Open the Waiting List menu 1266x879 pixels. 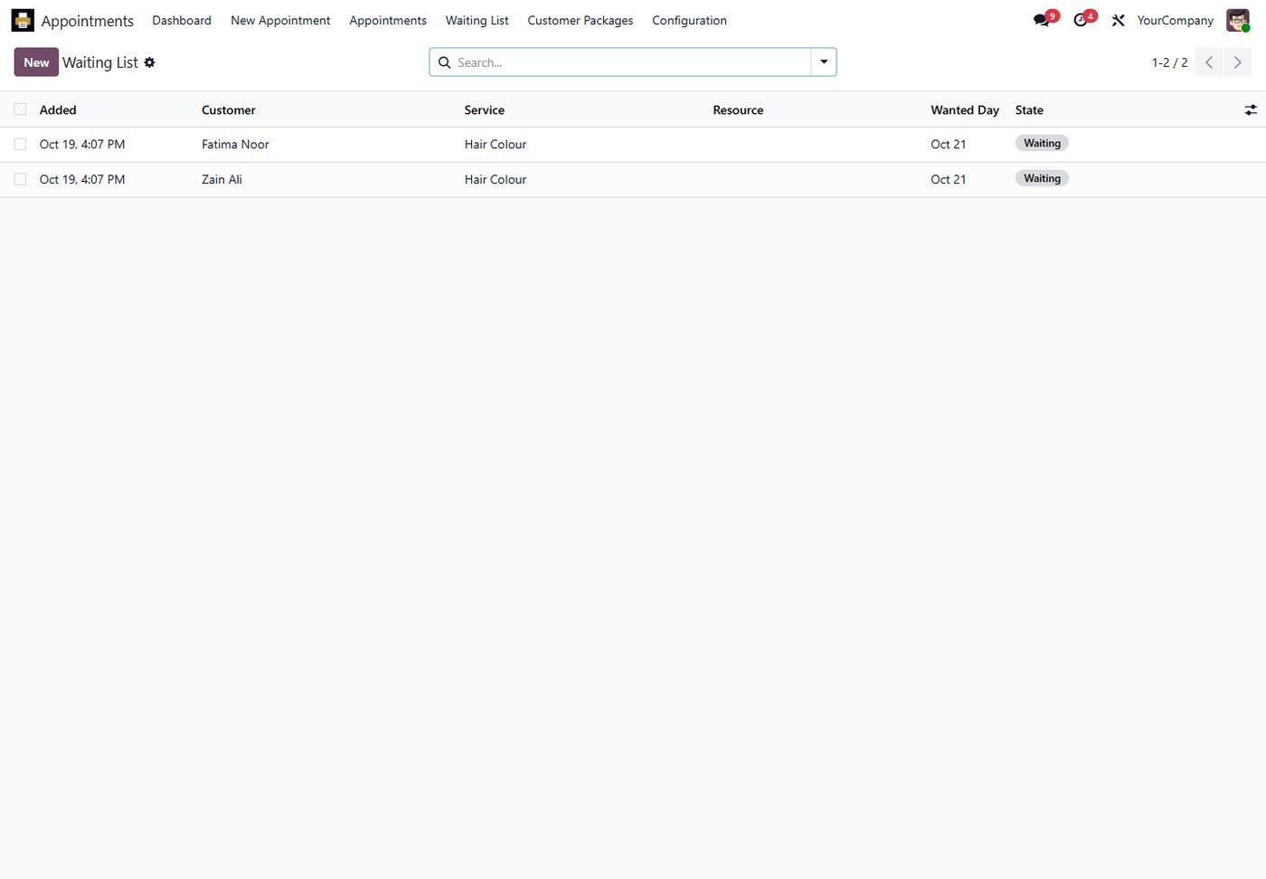point(477,20)
